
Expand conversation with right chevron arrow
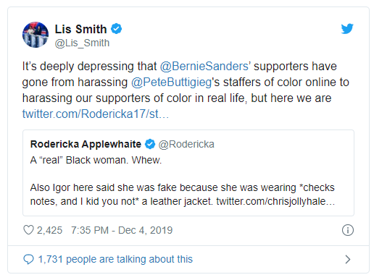point(348,260)
